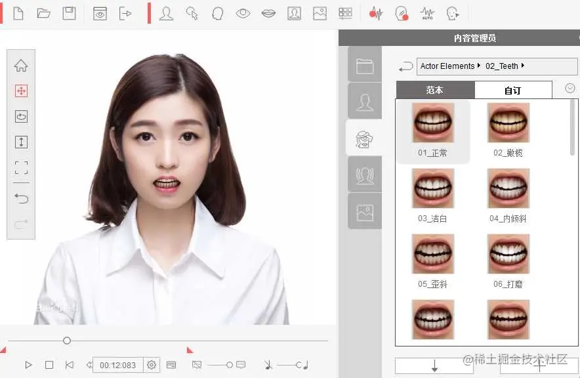Open the head profile tool
The height and width of the screenshot is (378, 580).
pos(218,14)
